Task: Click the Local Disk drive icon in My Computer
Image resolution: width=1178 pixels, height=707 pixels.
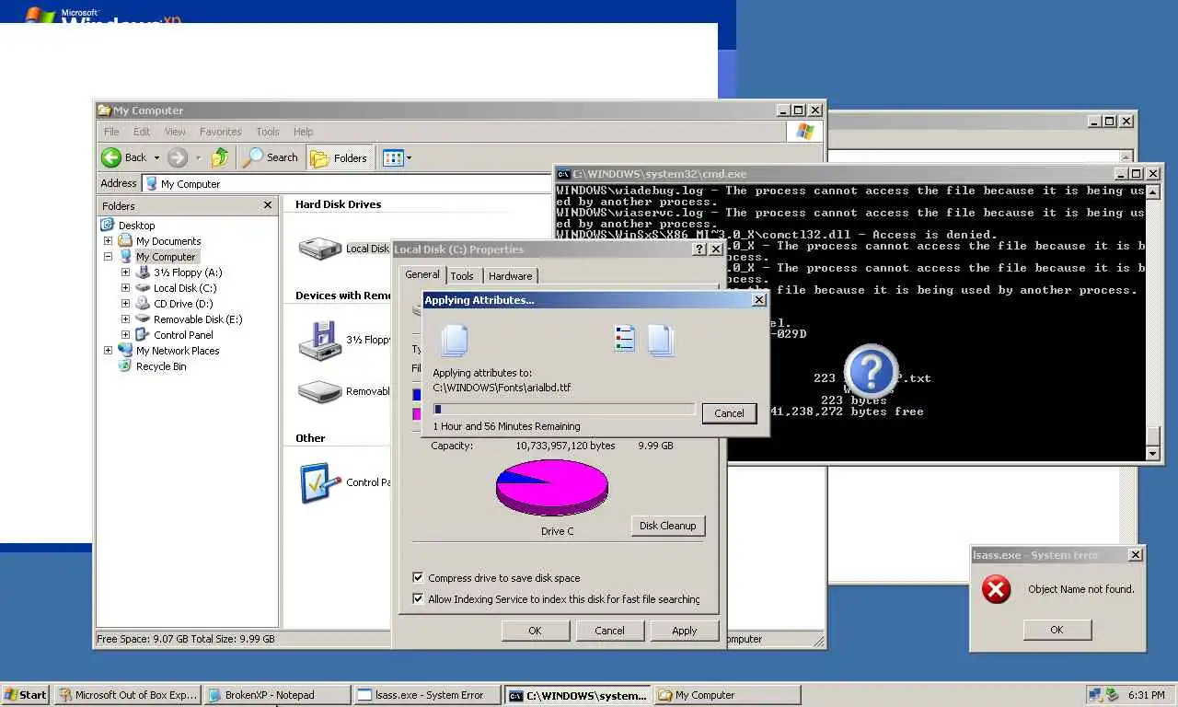Action: (320, 248)
